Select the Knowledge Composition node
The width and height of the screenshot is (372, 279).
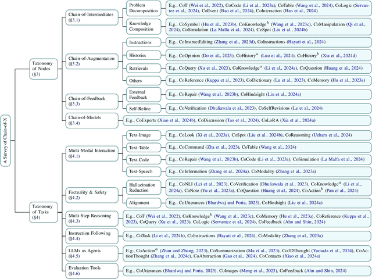pos(141,26)
